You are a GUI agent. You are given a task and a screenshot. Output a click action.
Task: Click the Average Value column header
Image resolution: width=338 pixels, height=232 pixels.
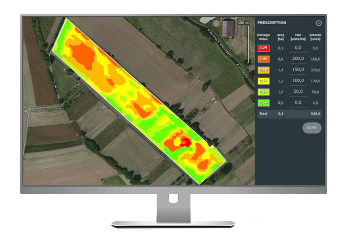(x=263, y=37)
